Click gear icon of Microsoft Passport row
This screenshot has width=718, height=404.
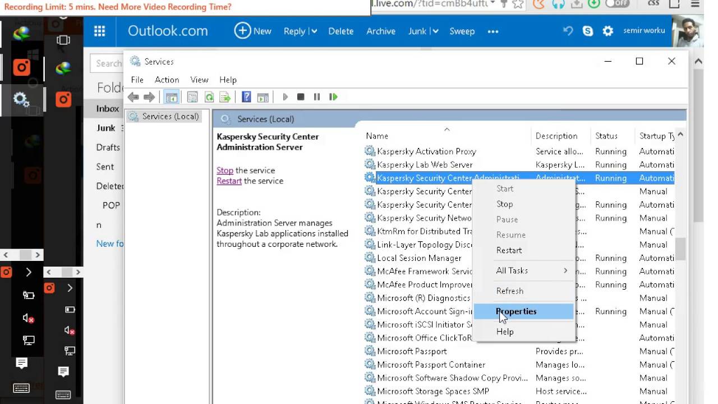pos(370,351)
